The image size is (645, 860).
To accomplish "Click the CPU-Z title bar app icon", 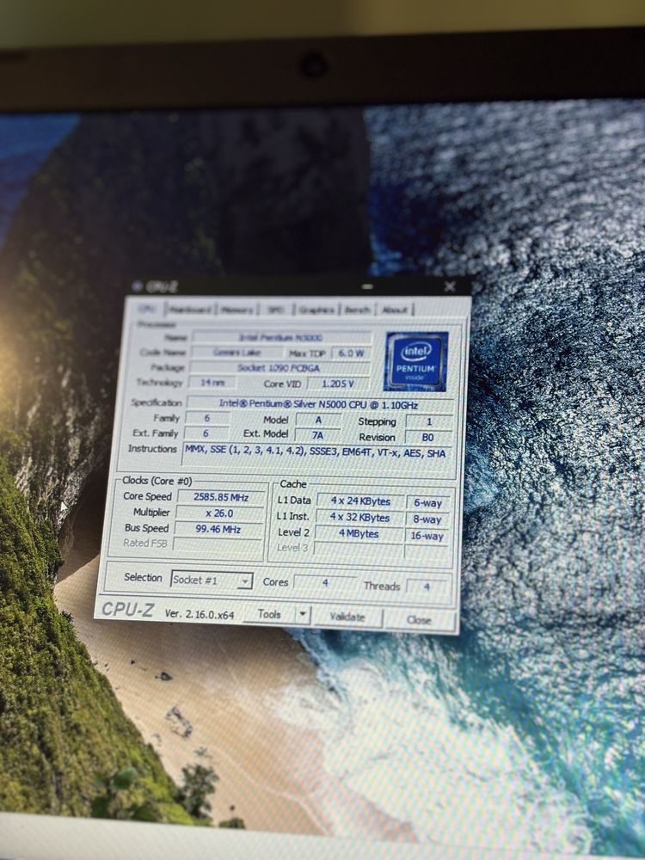I will [138, 286].
